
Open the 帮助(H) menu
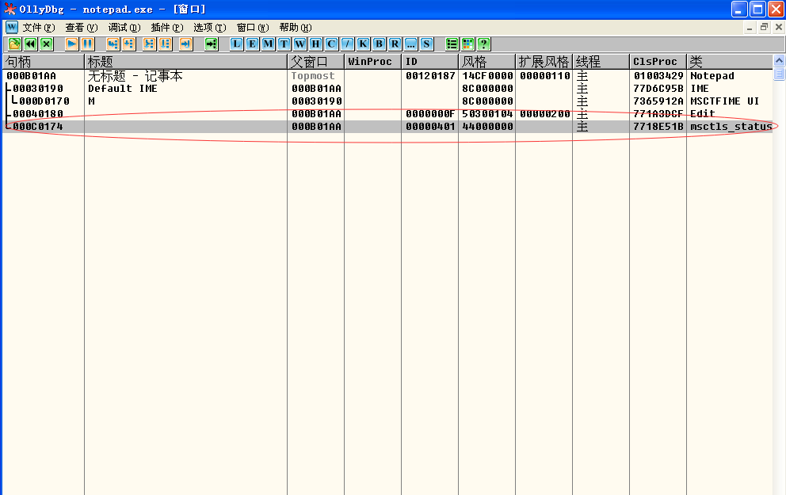[296, 28]
